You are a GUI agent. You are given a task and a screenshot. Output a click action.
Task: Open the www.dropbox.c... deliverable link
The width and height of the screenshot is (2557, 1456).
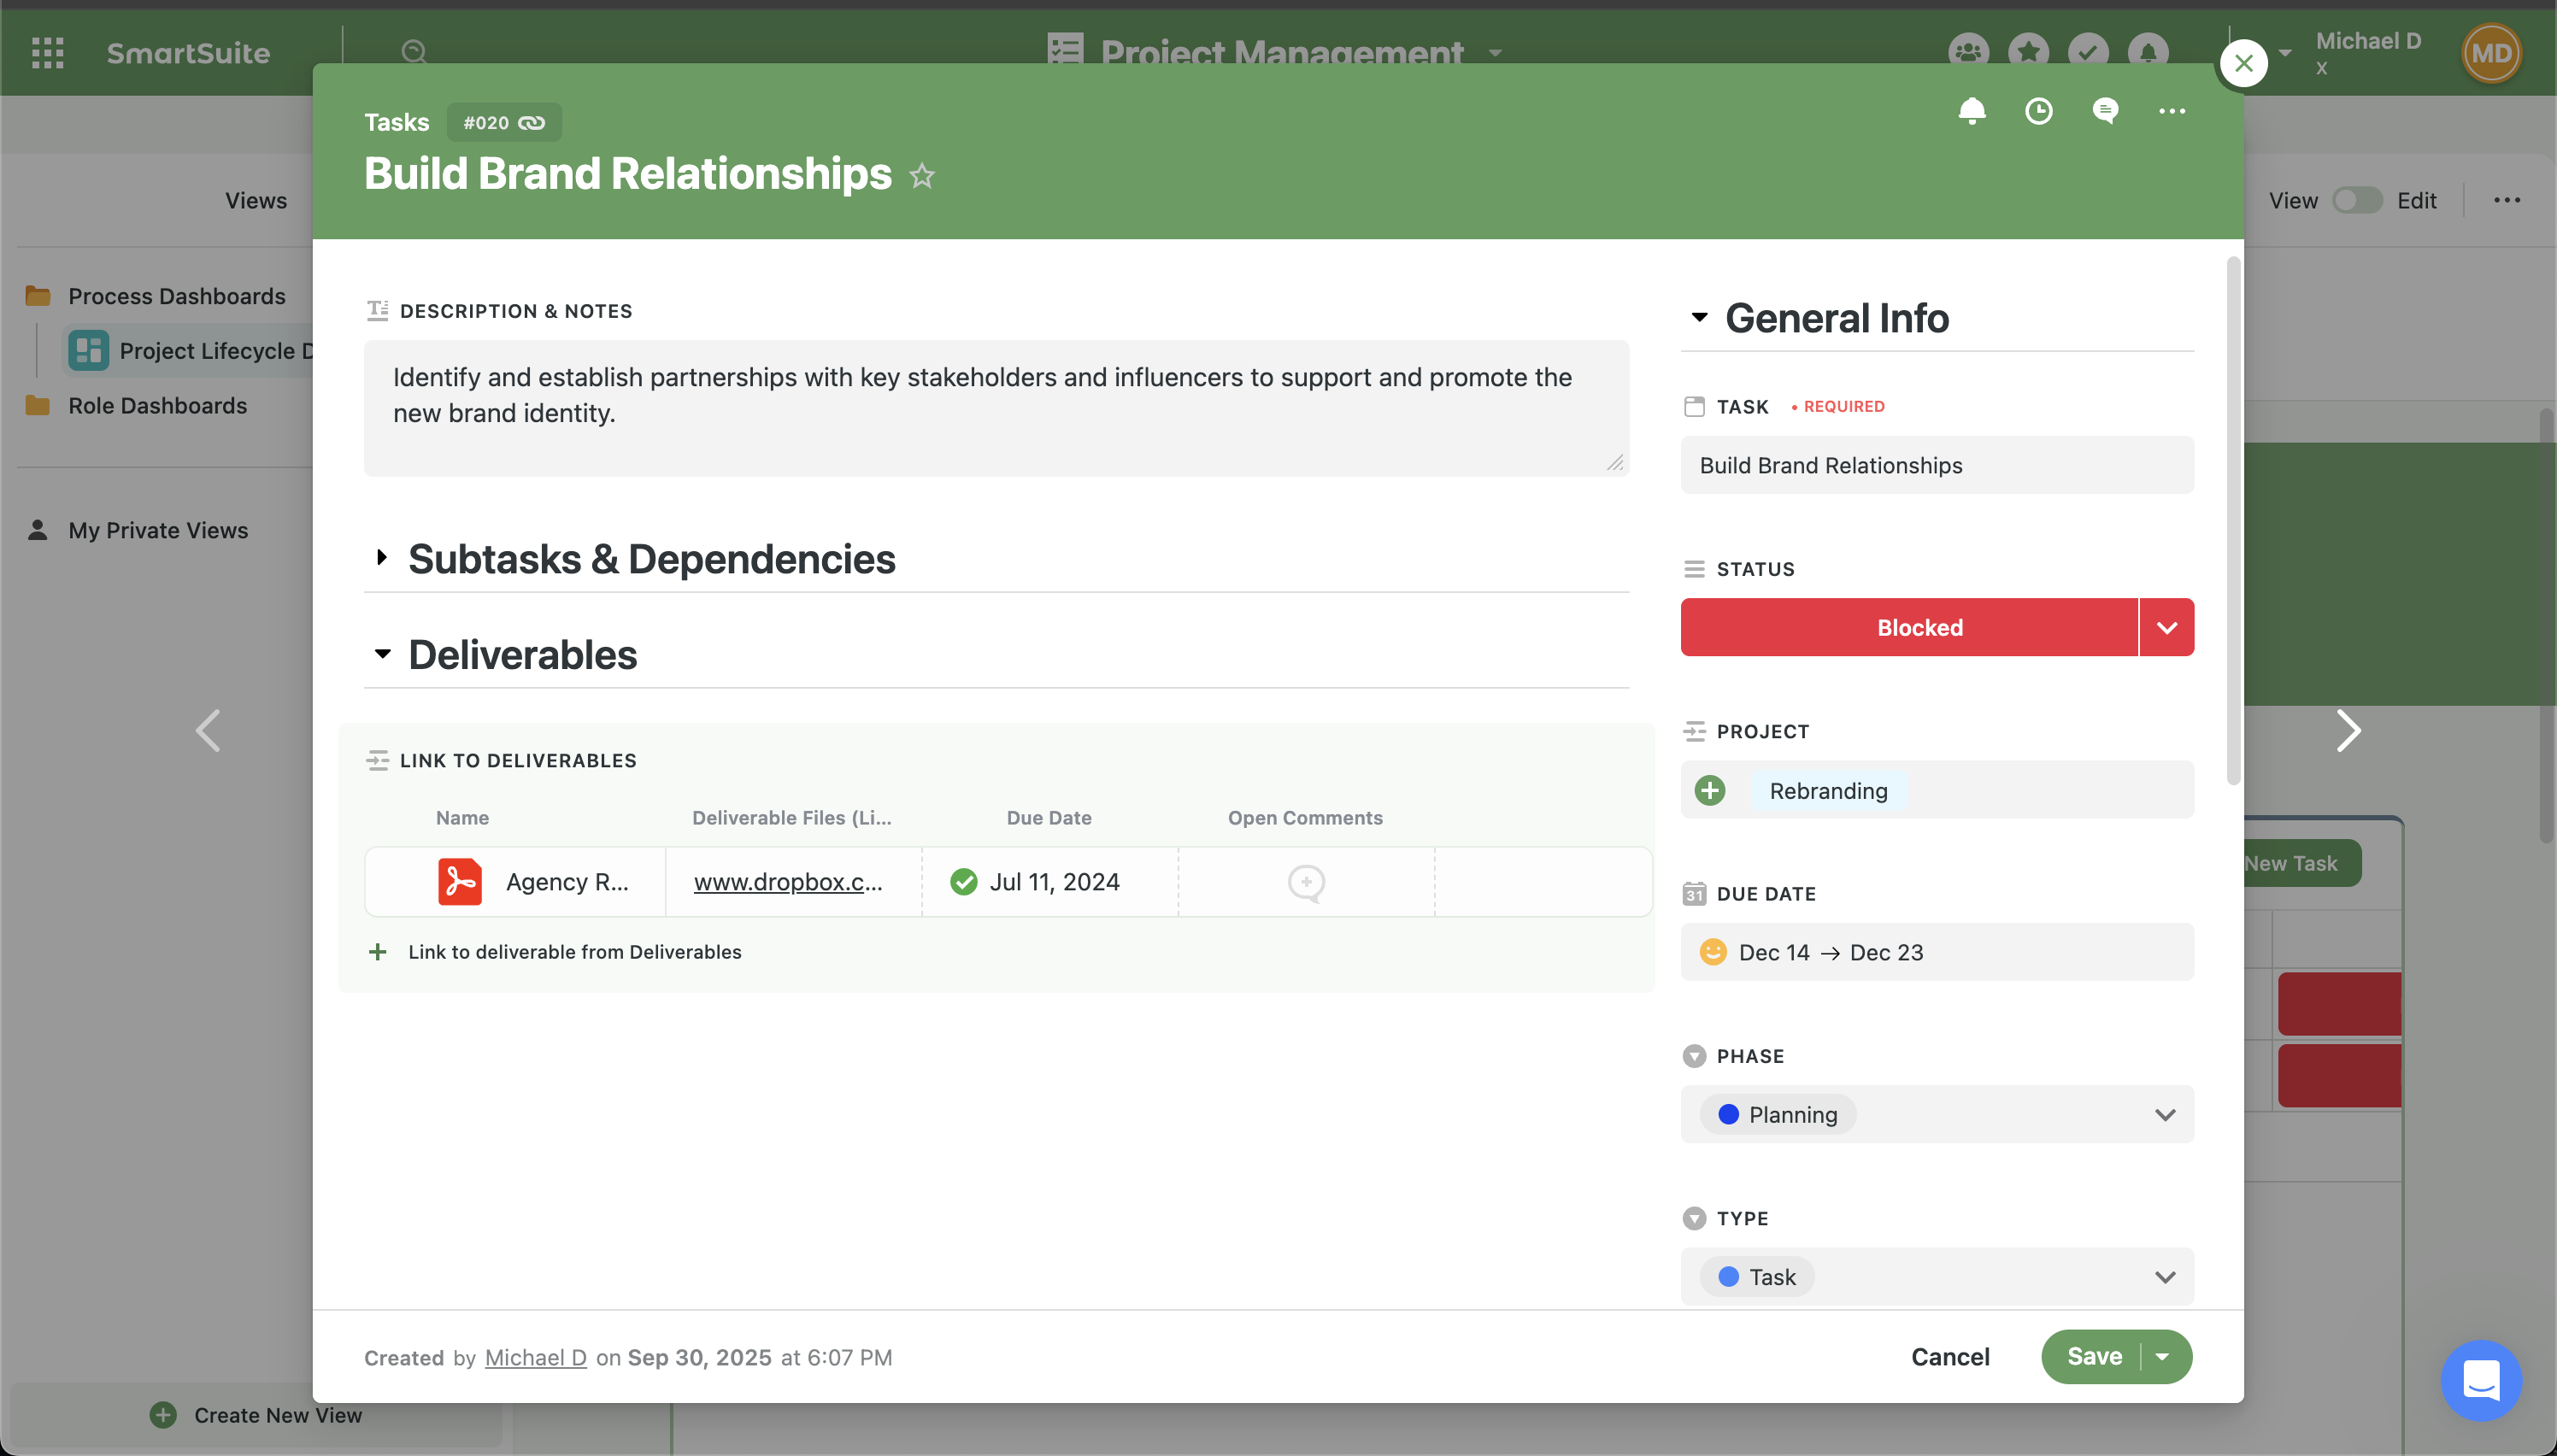pos(788,882)
